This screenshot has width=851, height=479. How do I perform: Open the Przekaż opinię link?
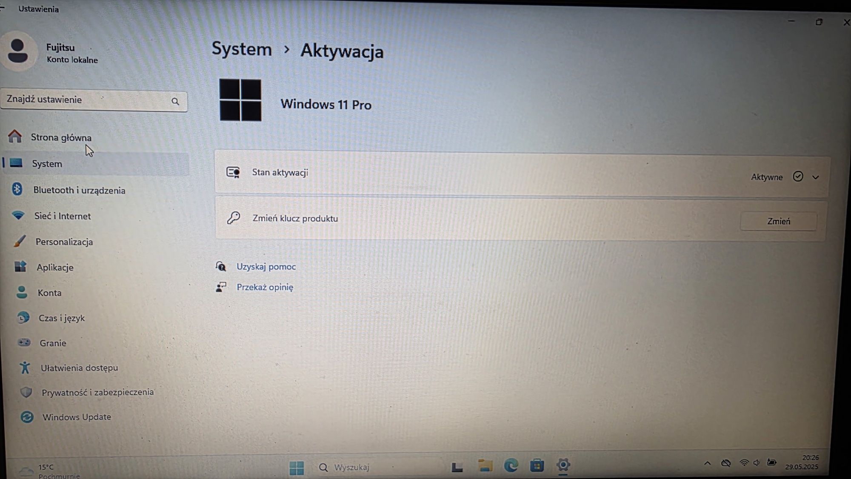pos(265,287)
